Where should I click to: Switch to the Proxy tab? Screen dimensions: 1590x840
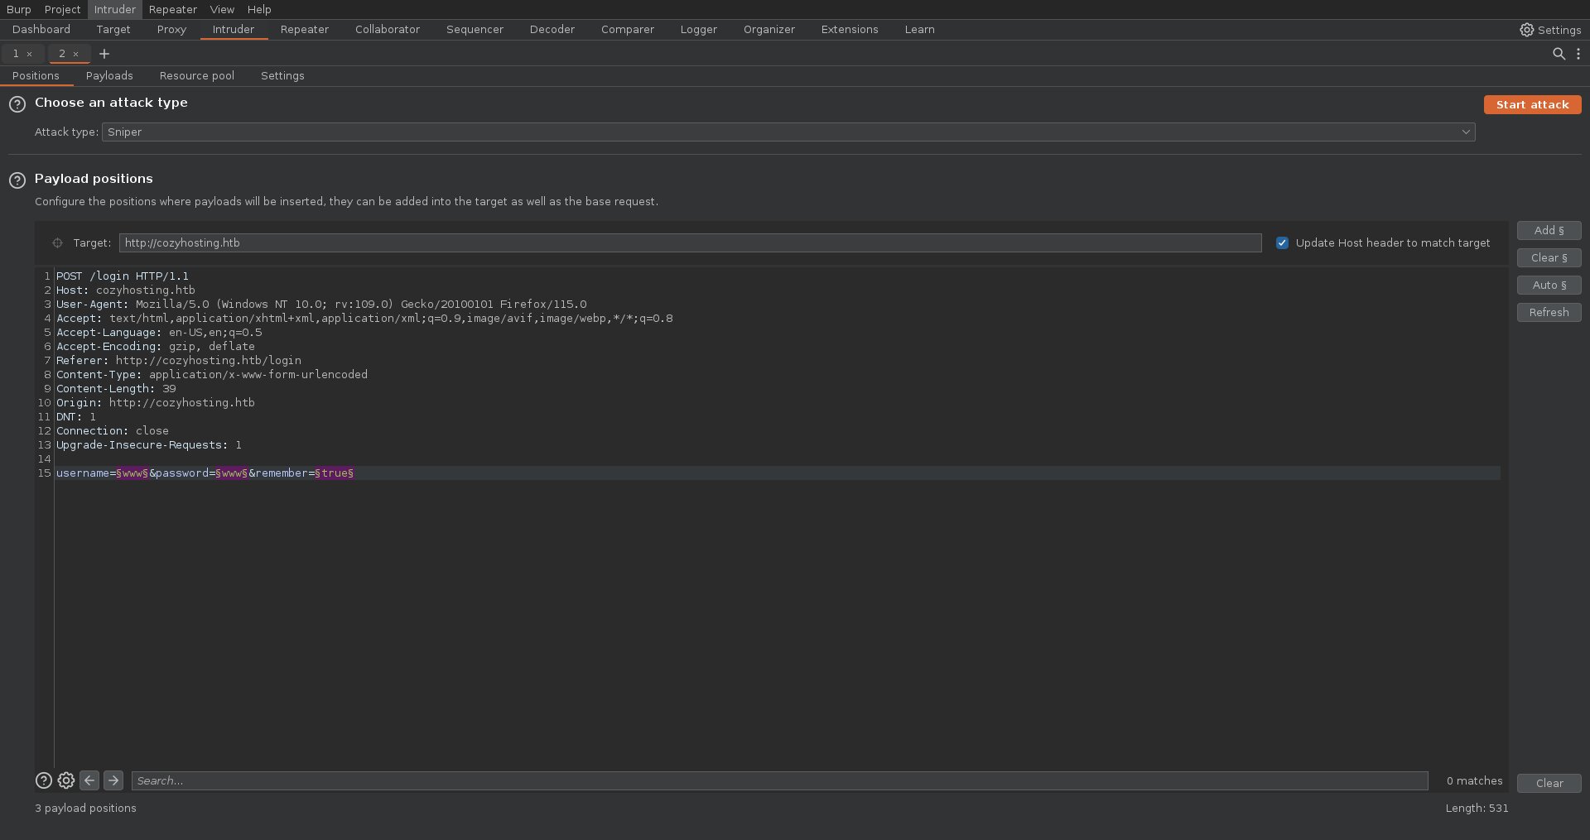[x=171, y=30]
